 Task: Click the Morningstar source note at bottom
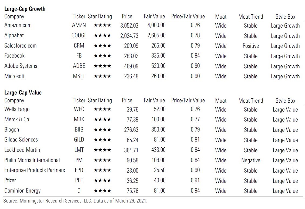coord(75,201)
